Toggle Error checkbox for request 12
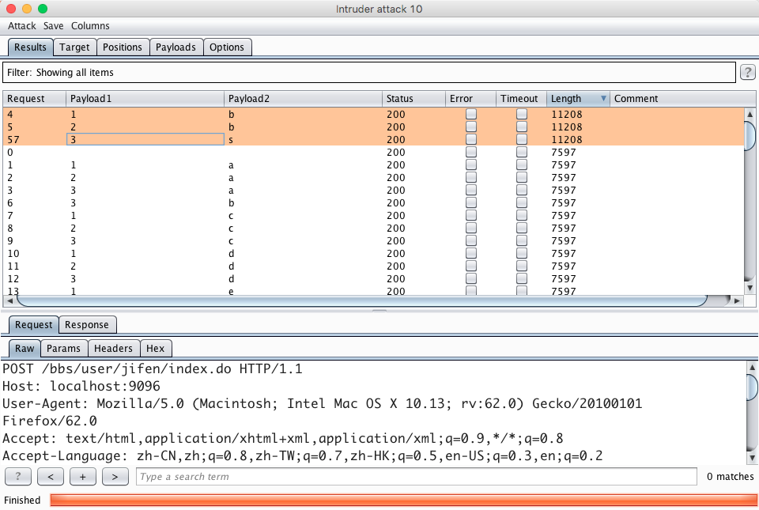The width and height of the screenshot is (759, 510). 471,278
